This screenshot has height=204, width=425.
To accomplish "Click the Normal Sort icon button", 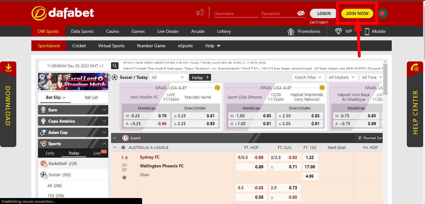I will pyautogui.click(x=369, y=138).
